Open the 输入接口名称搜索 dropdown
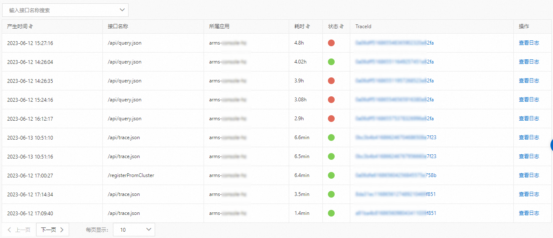Image resolution: width=553 pixels, height=238 pixels. pos(65,10)
